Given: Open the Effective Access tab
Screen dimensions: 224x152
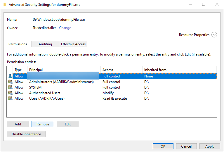Looking at the screenshot, I should (x=73, y=44).
